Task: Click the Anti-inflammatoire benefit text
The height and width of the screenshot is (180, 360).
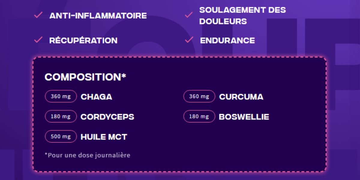Action: point(98,16)
